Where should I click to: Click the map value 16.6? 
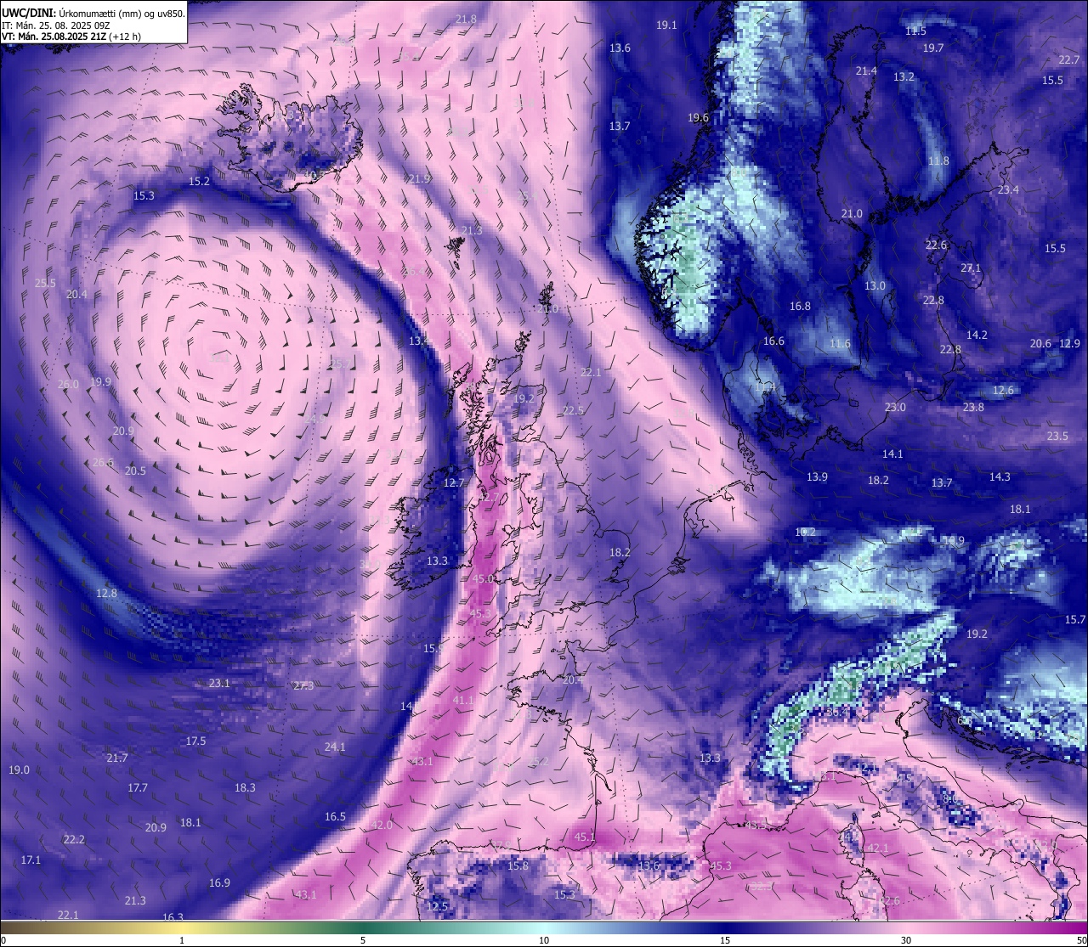tap(773, 341)
